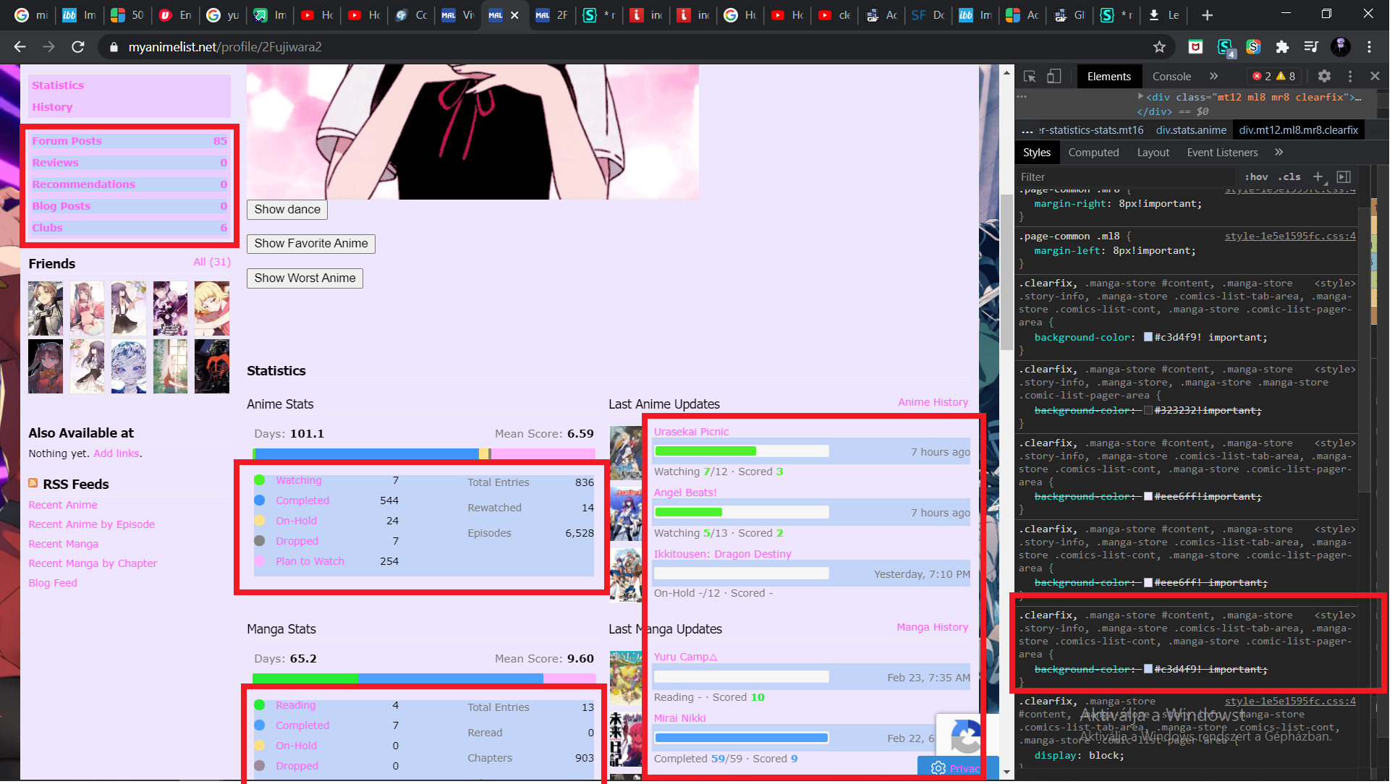
Task: Toggle the computed styles sidebar pane
Action: [x=1344, y=176]
